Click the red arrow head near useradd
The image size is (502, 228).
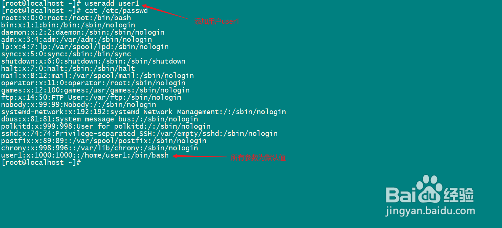pyautogui.click(x=144, y=5)
